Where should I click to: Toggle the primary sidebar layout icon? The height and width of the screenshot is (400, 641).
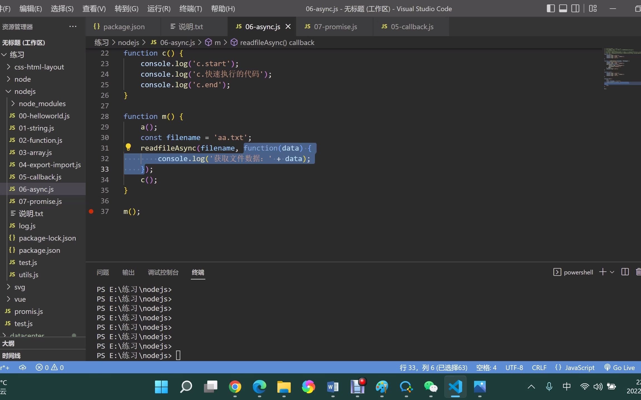pos(551,9)
